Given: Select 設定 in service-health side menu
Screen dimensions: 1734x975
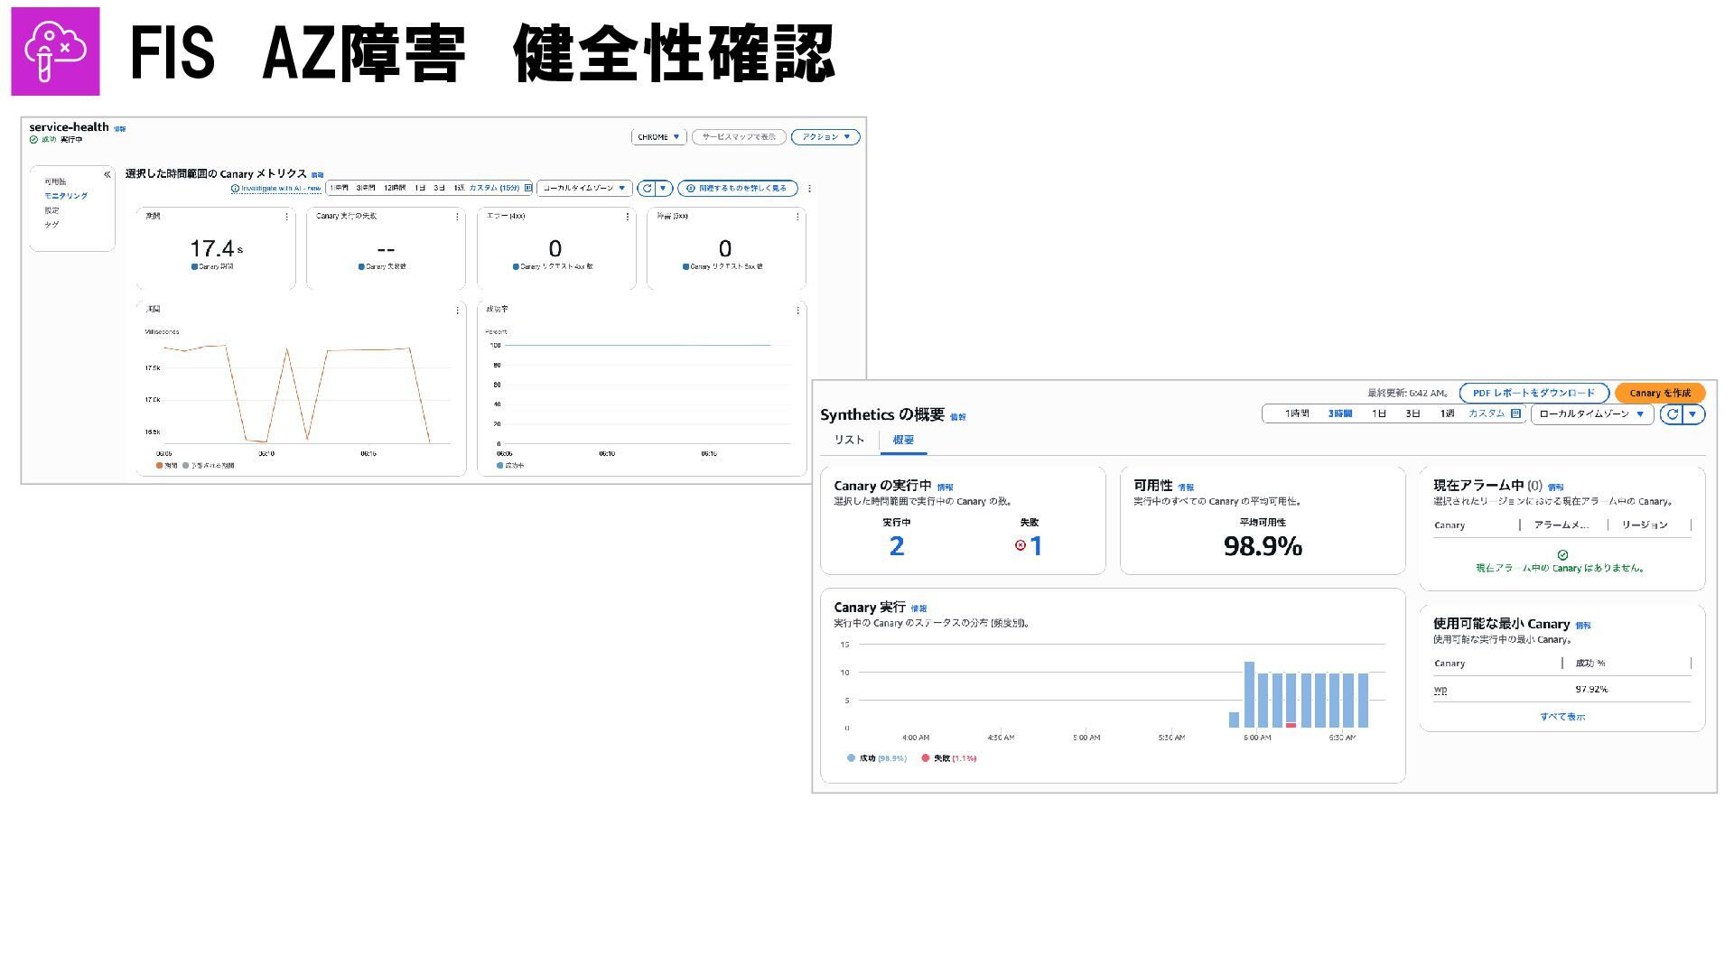Looking at the screenshot, I should point(51,210).
